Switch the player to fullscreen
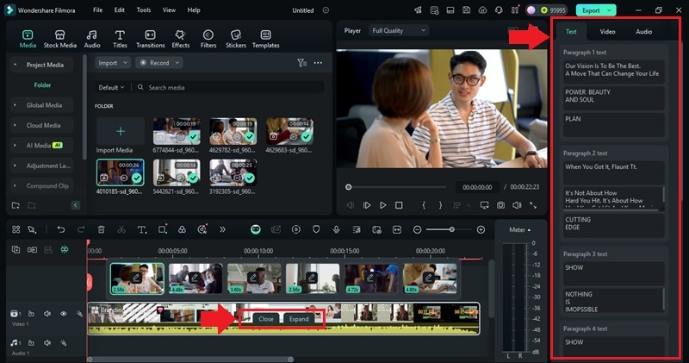Viewport: 689px width, 363px height. point(533,205)
